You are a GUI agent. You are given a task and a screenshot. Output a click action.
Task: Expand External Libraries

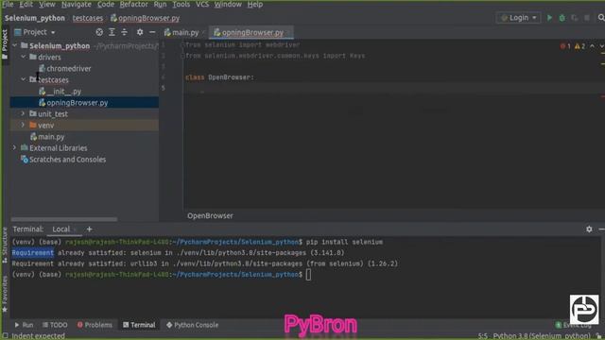[x=14, y=147]
